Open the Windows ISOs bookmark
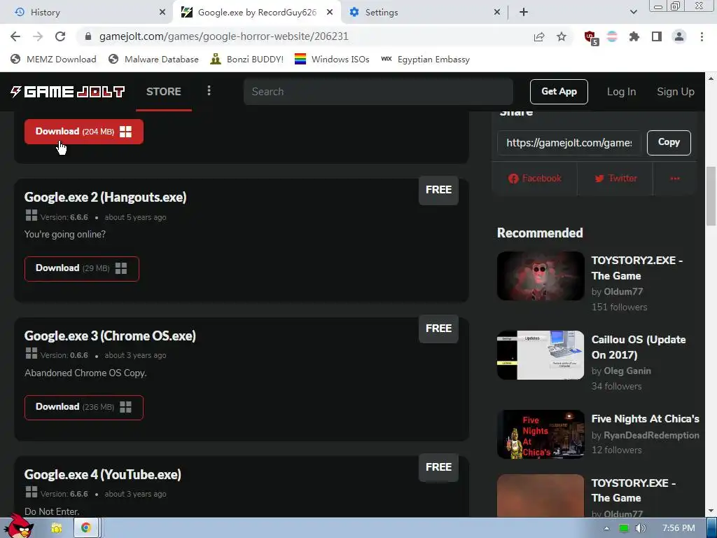 pyautogui.click(x=332, y=59)
